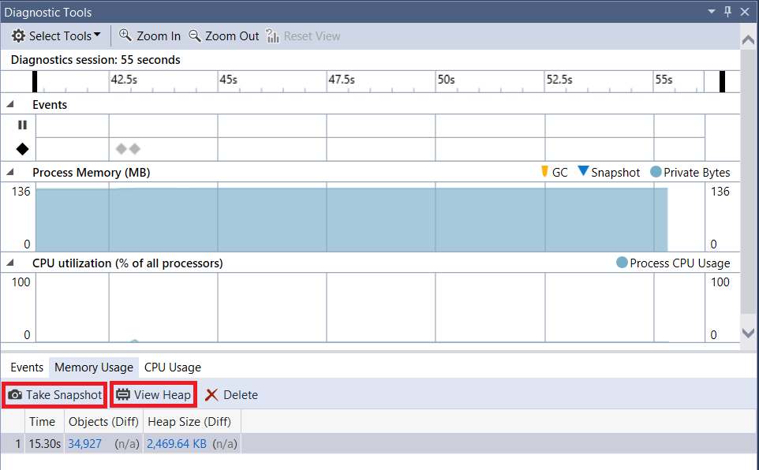Click the Reset View button
The image size is (759, 470).
[x=303, y=35]
